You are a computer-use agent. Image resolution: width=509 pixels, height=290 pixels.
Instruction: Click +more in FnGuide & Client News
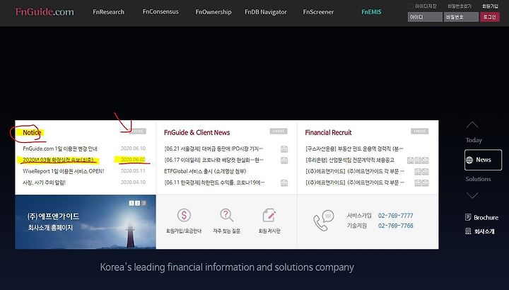pyautogui.click(x=279, y=131)
